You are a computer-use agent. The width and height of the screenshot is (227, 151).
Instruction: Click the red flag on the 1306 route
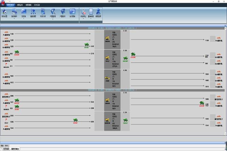click(6, 120)
